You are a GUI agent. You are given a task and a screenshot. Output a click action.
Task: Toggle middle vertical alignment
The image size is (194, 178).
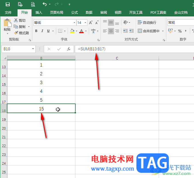tap(111, 23)
